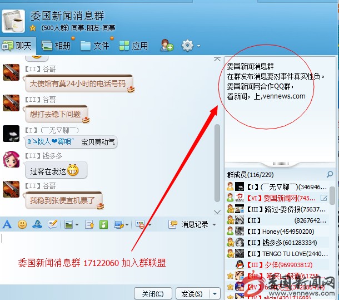
Task: Click the avatar beside Honey in member list
Action: [240, 232]
